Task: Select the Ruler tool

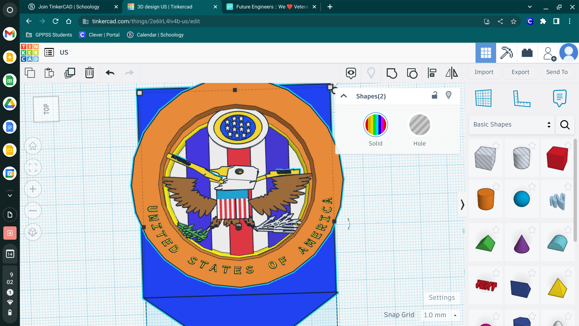Action: pos(522,98)
